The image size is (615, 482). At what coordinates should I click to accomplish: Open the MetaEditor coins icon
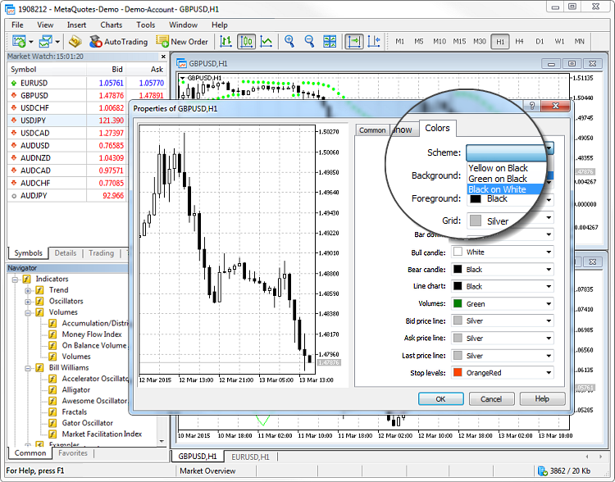pyautogui.click(x=75, y=41)
